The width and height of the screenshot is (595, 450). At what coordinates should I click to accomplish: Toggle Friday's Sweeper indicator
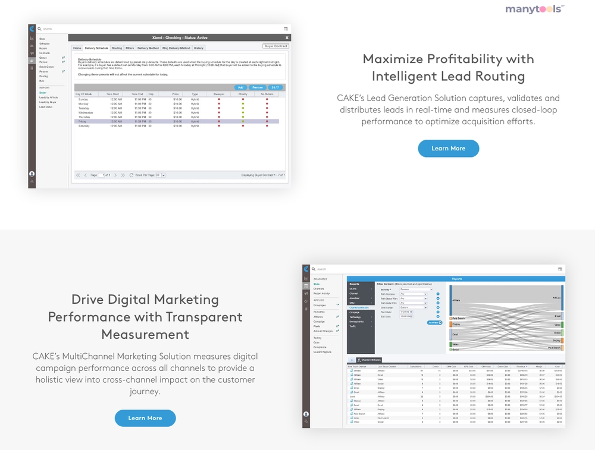click(219, 121)
